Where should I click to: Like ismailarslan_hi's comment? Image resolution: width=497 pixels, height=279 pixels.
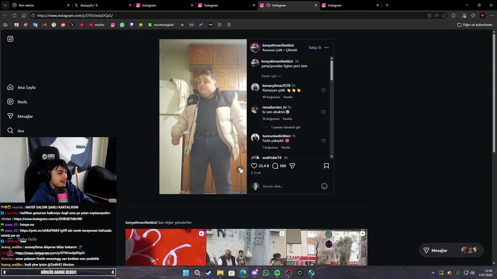pos(323,112)
